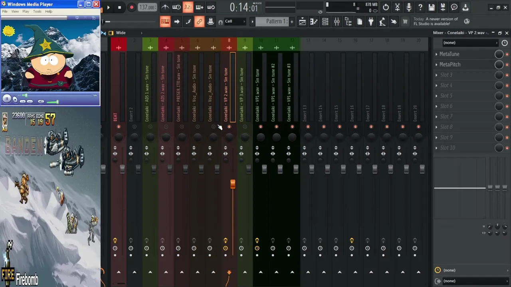Open the top (none) audio input dropdown

[x=470, y=43]
